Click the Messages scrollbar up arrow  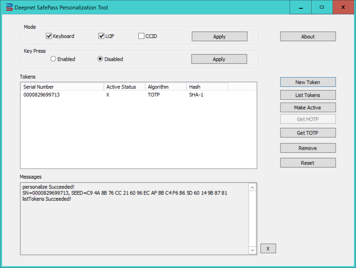252,187
